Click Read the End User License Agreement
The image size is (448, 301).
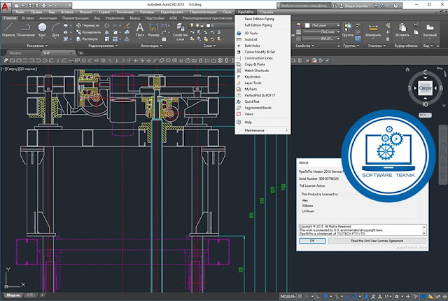[x=377, y=241]
